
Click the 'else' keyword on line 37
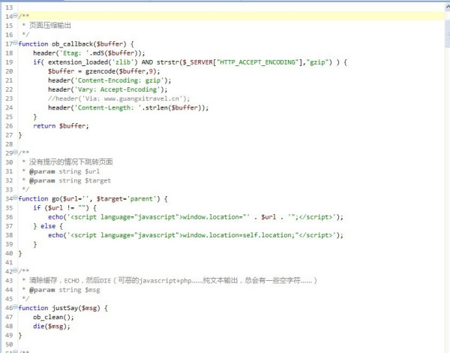[x=48, y=226]
